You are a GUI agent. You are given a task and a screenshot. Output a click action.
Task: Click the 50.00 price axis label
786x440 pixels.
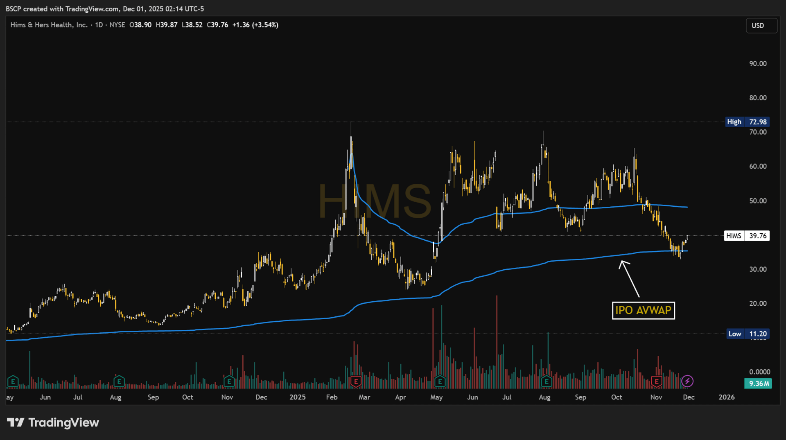758,201
